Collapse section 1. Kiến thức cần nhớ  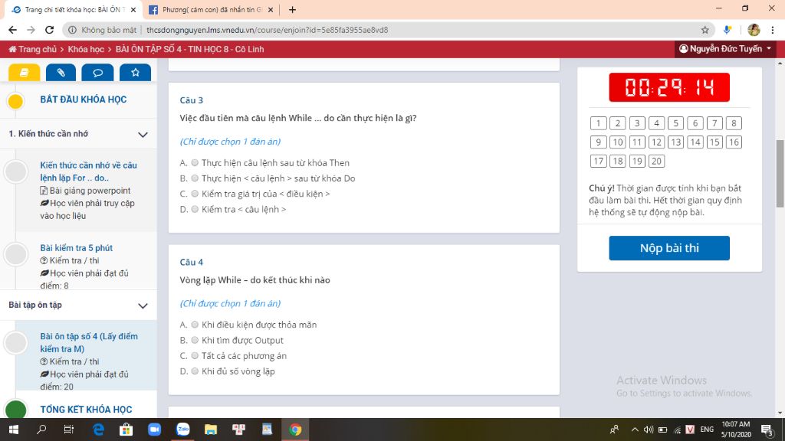143,135
